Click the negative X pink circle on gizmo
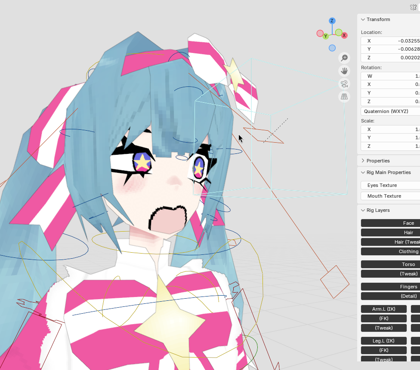 click(320, 34)
